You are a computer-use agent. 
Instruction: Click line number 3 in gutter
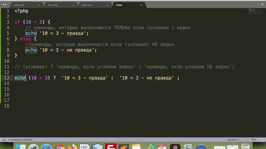coord(8,22)
